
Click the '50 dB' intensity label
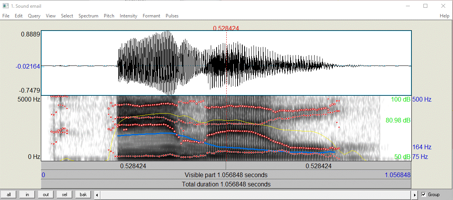point(402,157)
